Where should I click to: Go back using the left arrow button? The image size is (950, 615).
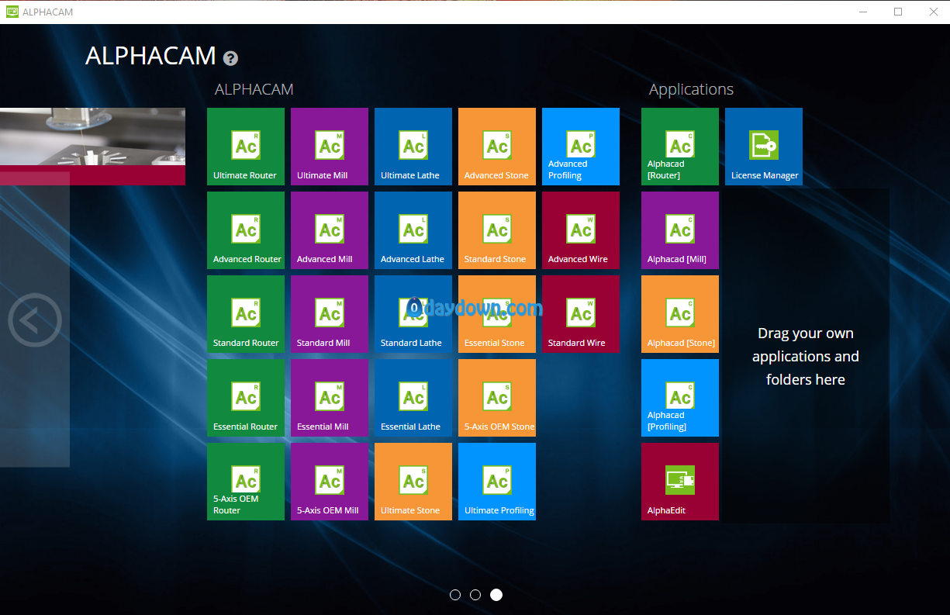(x=34, y=320)
